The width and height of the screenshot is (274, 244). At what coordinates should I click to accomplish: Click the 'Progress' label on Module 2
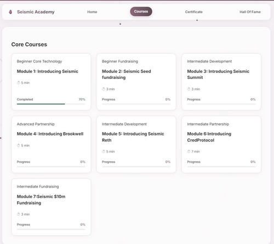tap(109, 99)
